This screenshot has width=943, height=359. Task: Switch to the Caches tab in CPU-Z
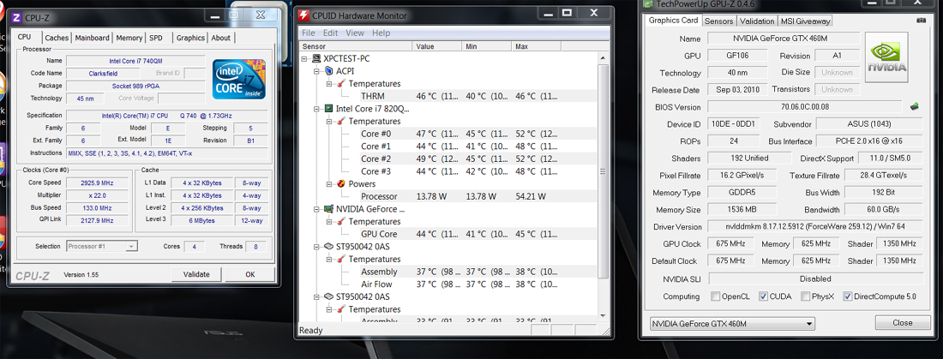click(57, 38)
